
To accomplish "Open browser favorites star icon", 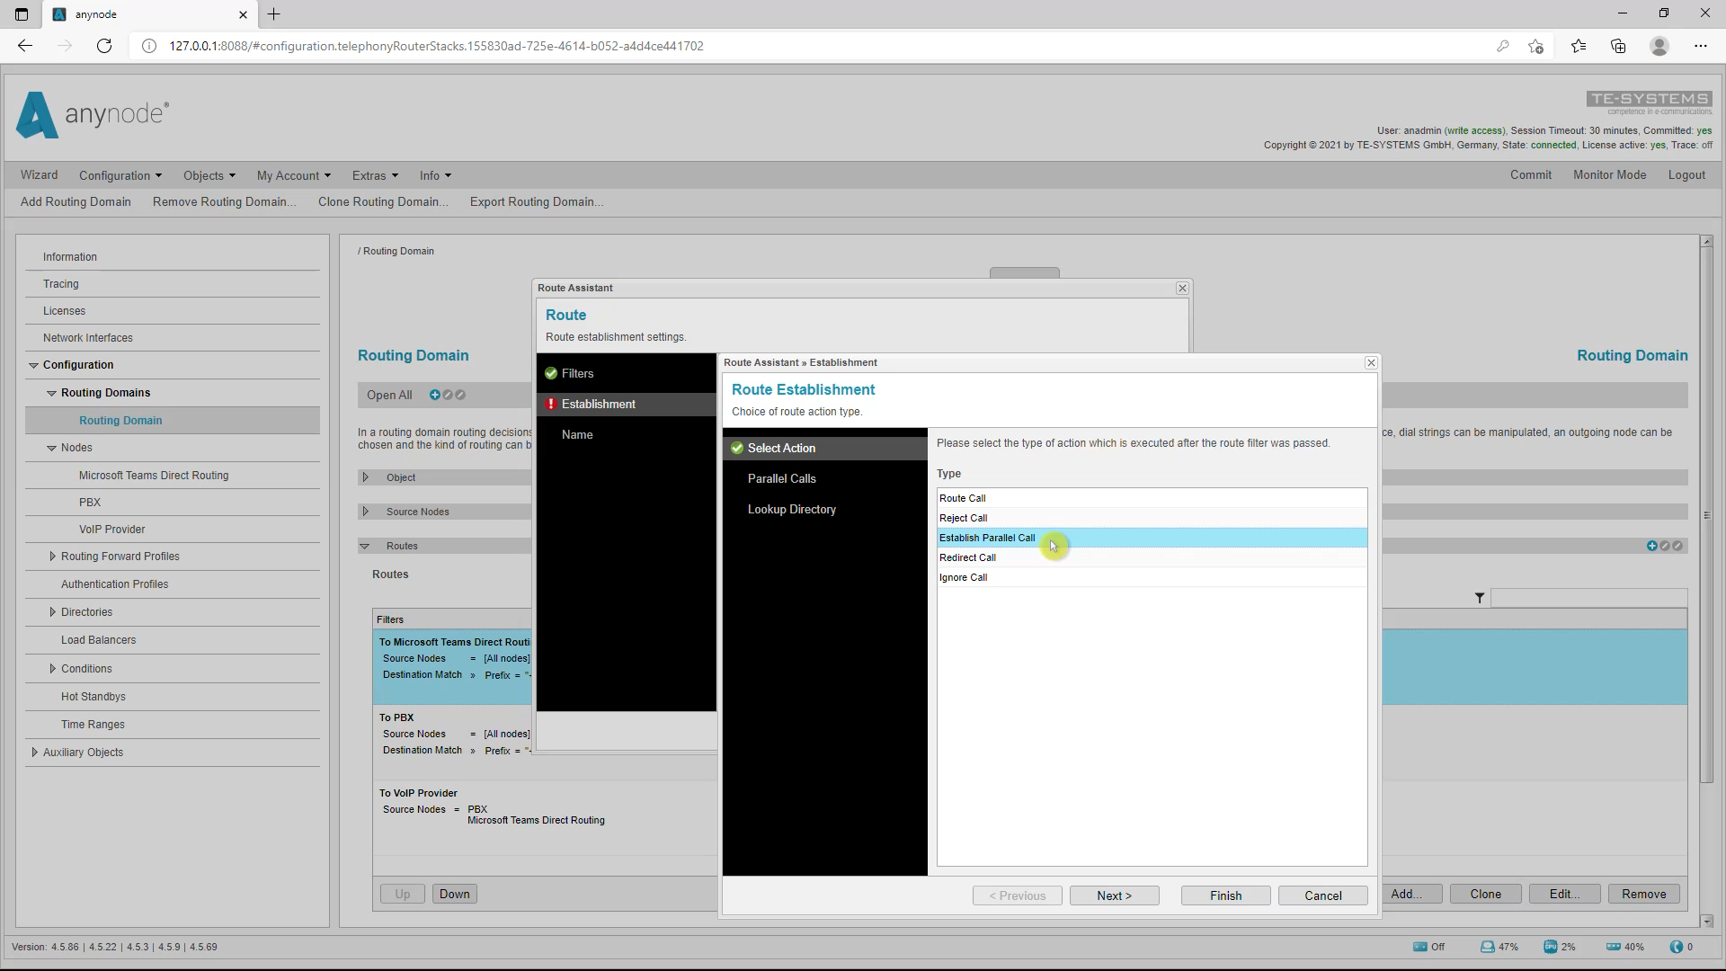I will [x=1579, y=46].
